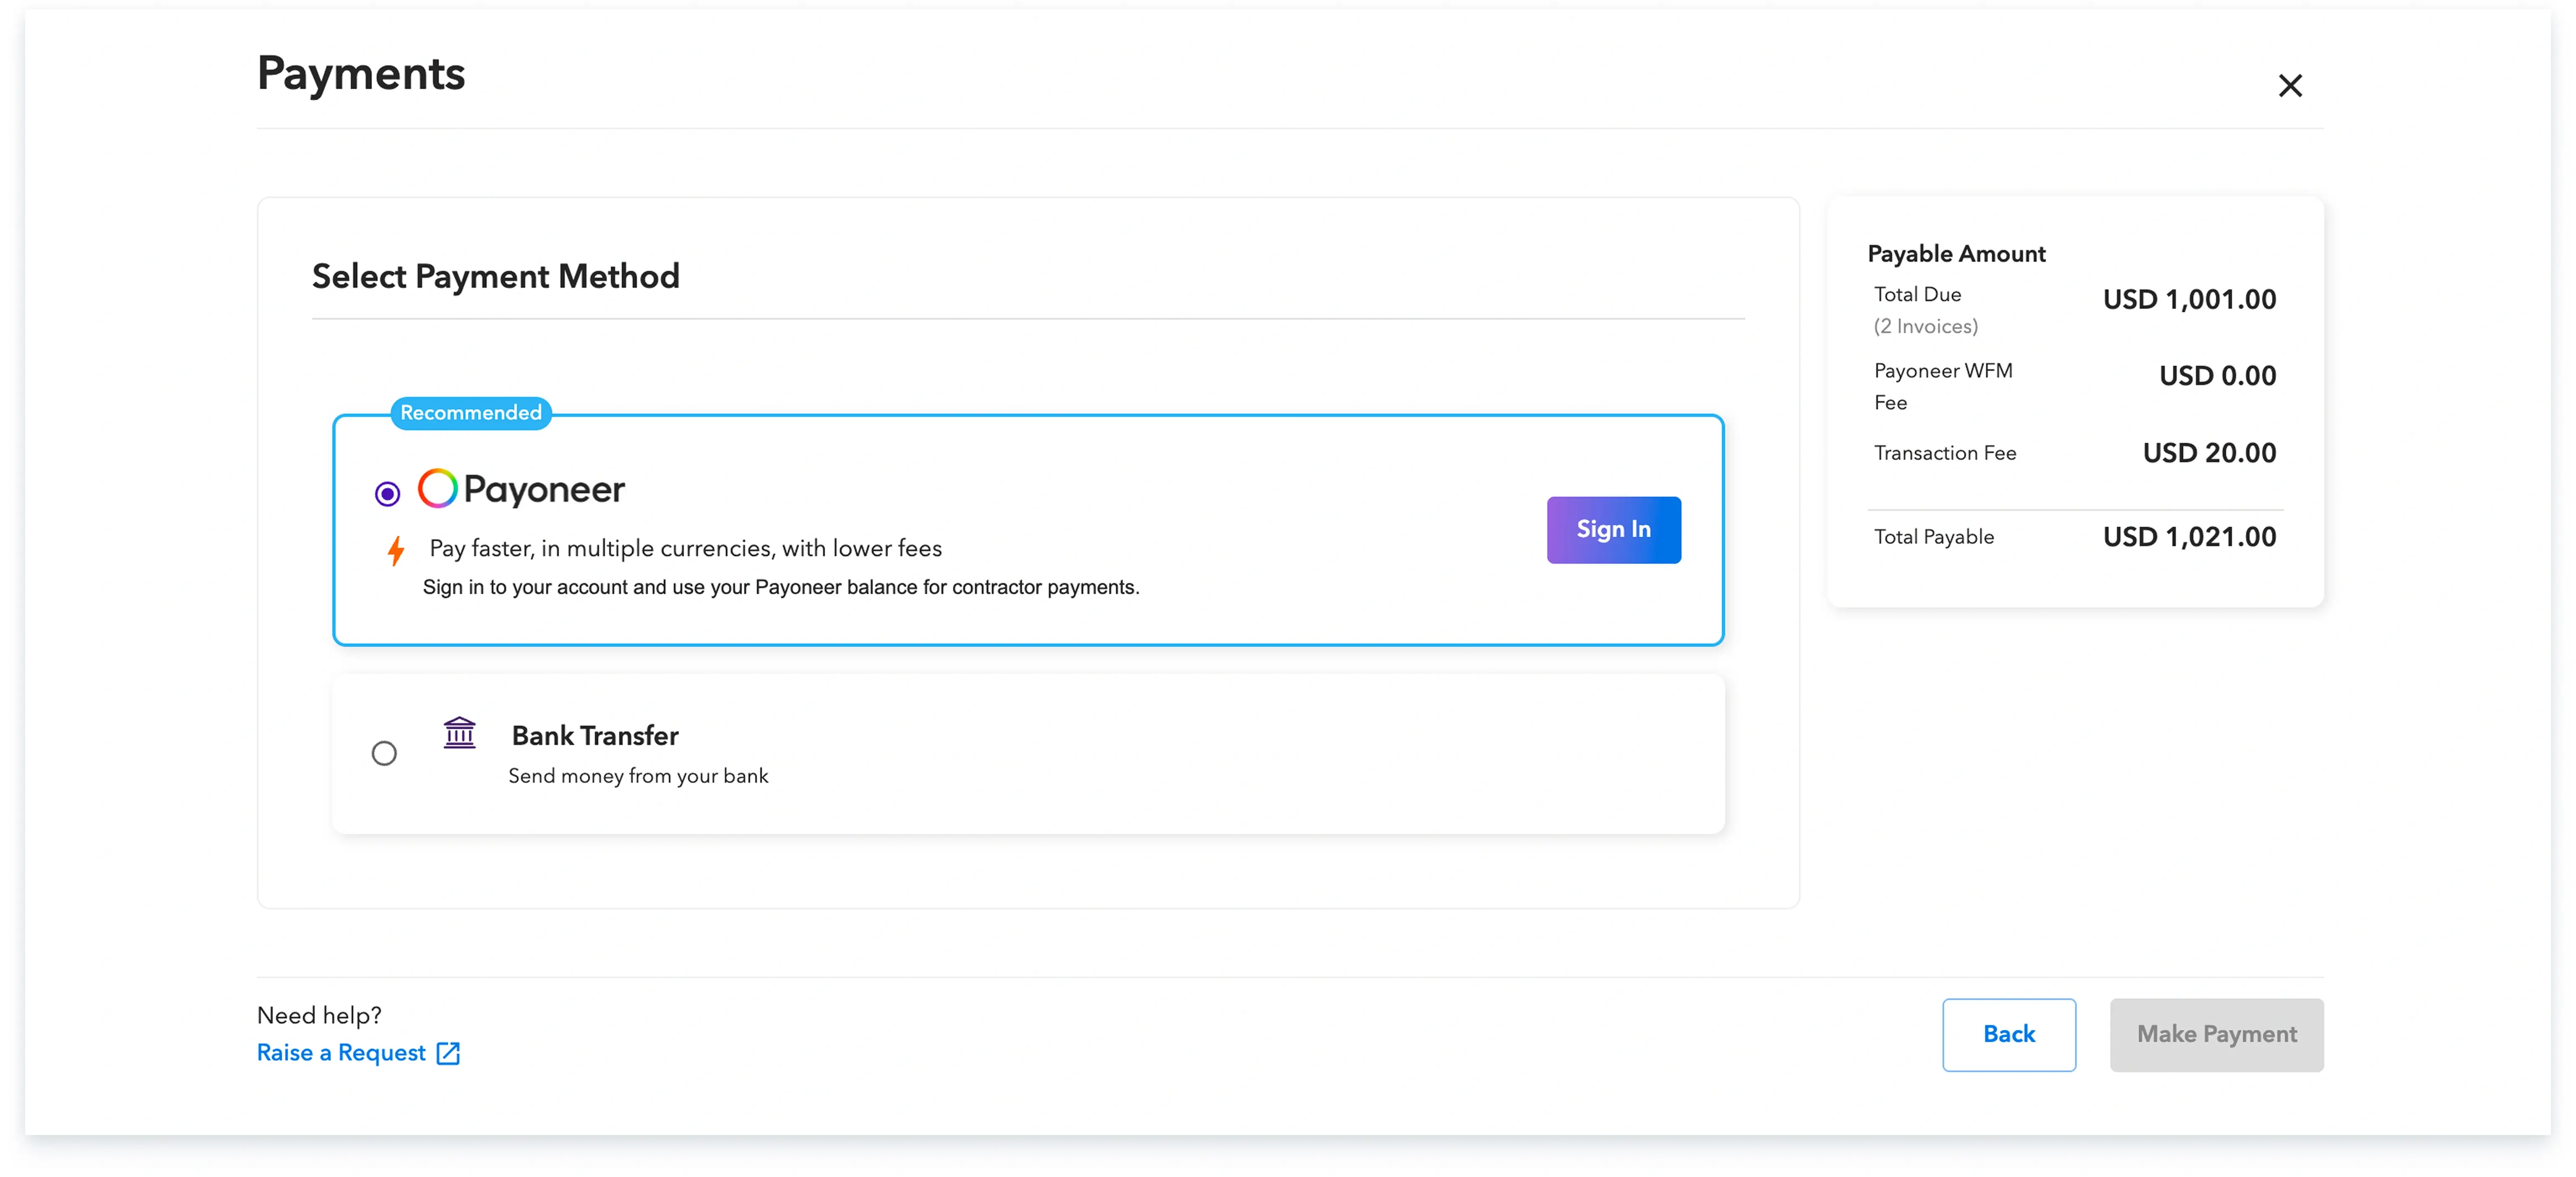Open the Raise a Request link
The width and height of the screenshot is (2576, 1177).
pyautogui.click(x=341, y=1053)
